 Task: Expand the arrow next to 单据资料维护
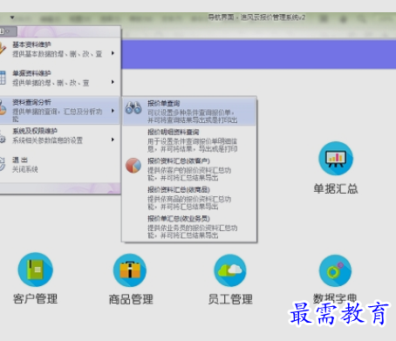(x=113, y=82)
